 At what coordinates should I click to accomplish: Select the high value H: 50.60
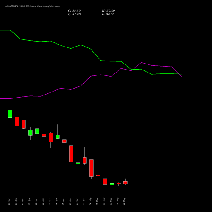[x=109, y=11]
